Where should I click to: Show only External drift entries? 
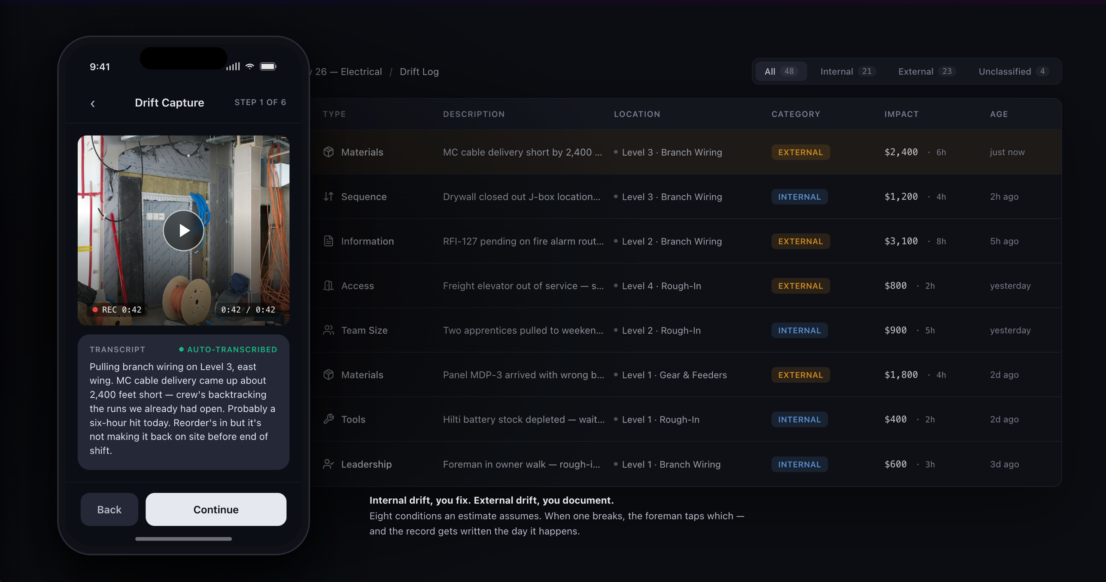[x=924, y=72]
